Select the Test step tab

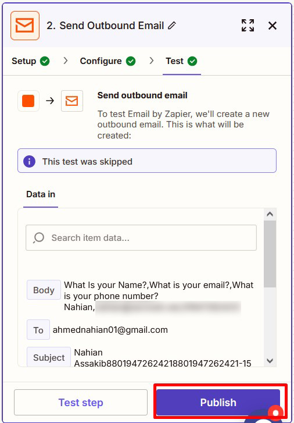pyautogui.click(x=181, y=61)
